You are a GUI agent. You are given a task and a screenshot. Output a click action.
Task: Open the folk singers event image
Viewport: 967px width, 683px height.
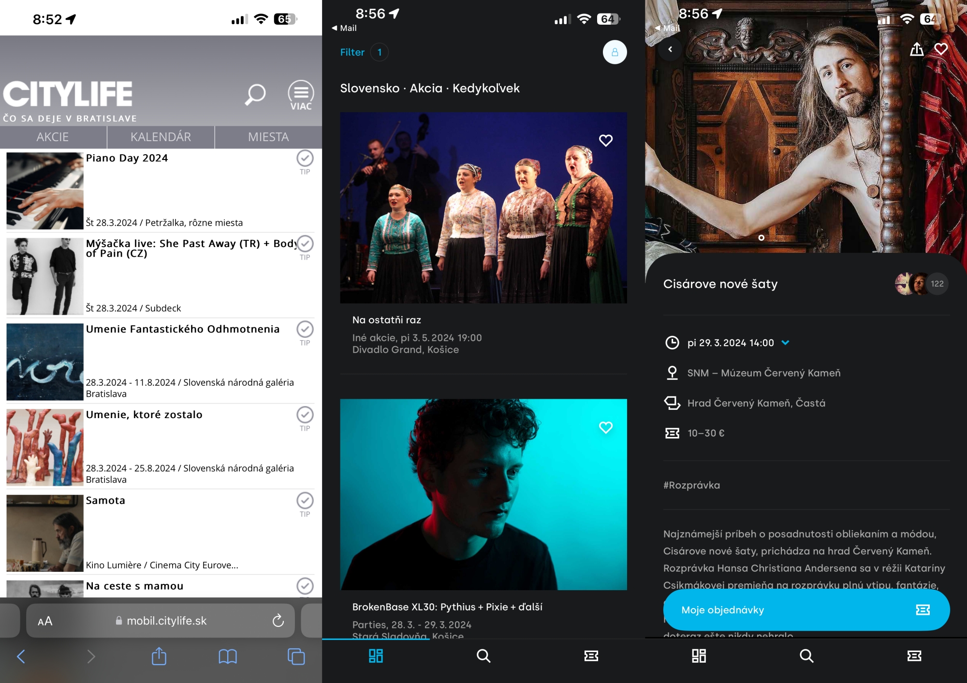click(483, 208)
